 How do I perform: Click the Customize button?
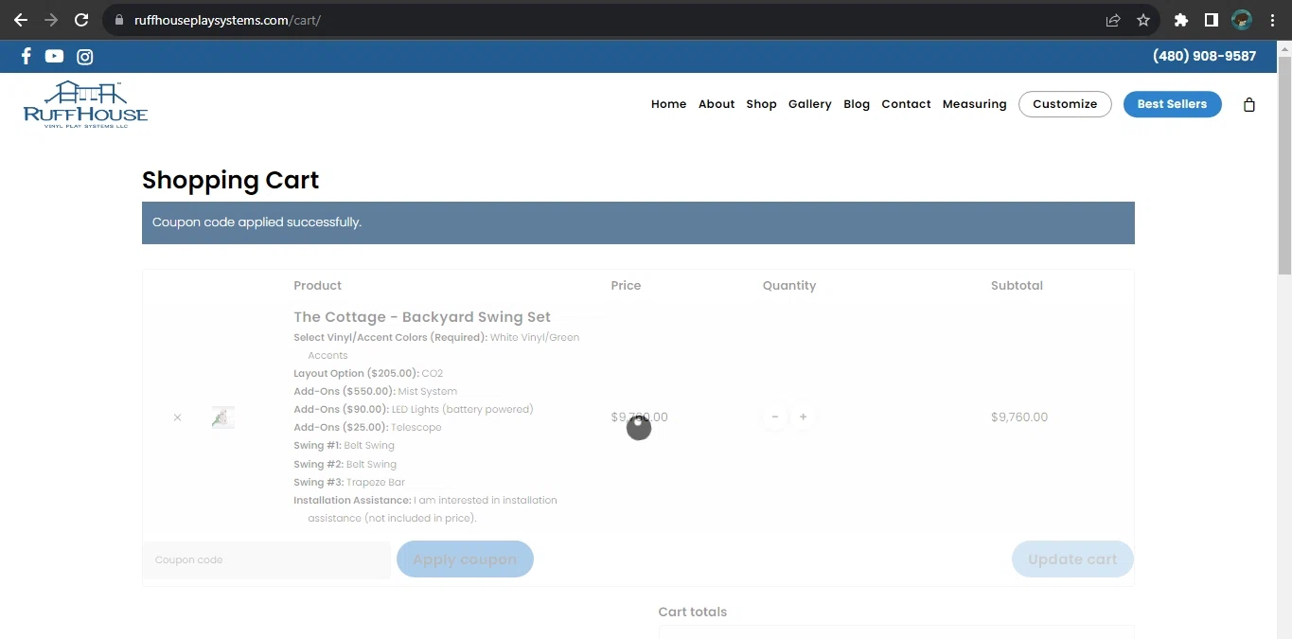pyautogui.click(x=1065, y=104)
